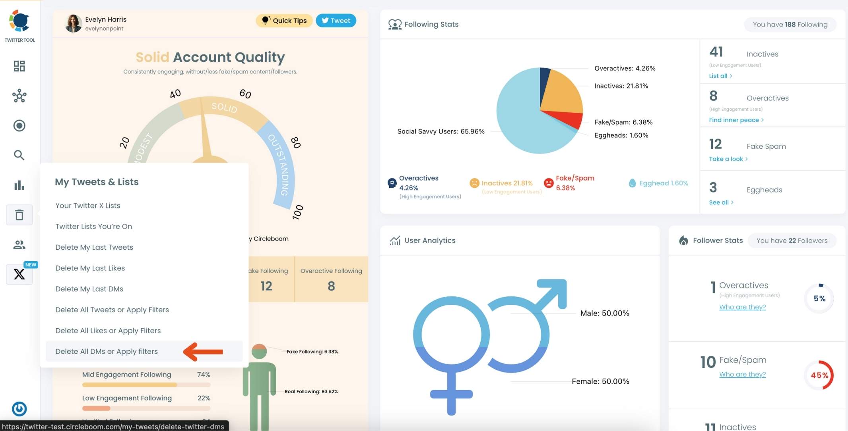Viewport: 848px width, 431px height.
Task: Select the delete/trash icon in sidebar
Action: [20, 214]
